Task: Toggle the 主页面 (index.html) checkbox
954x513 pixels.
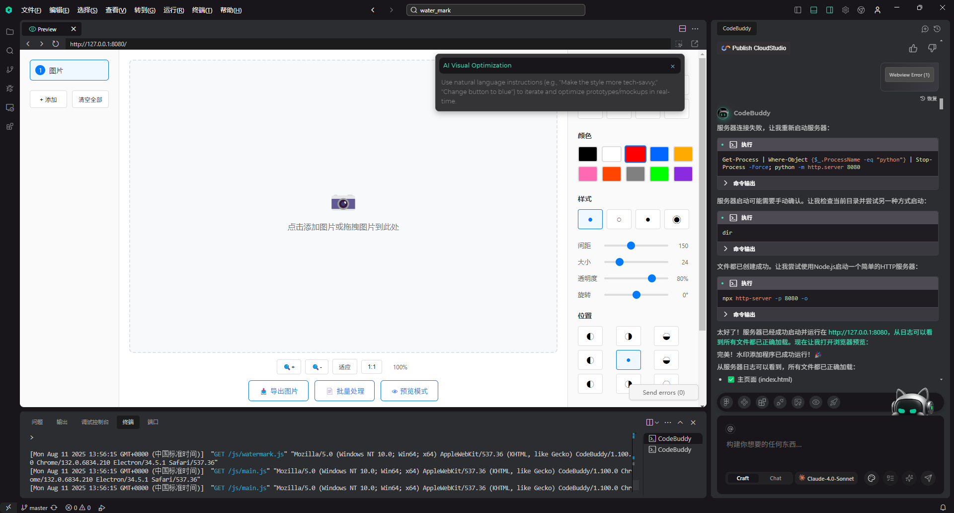Action: (731, 379)
